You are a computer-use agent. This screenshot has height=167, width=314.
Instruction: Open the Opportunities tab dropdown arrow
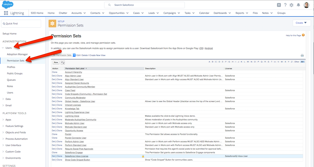pos(128,13)
